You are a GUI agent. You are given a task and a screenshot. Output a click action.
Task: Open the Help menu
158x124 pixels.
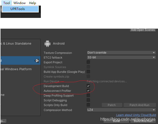(x=32, y=3)
